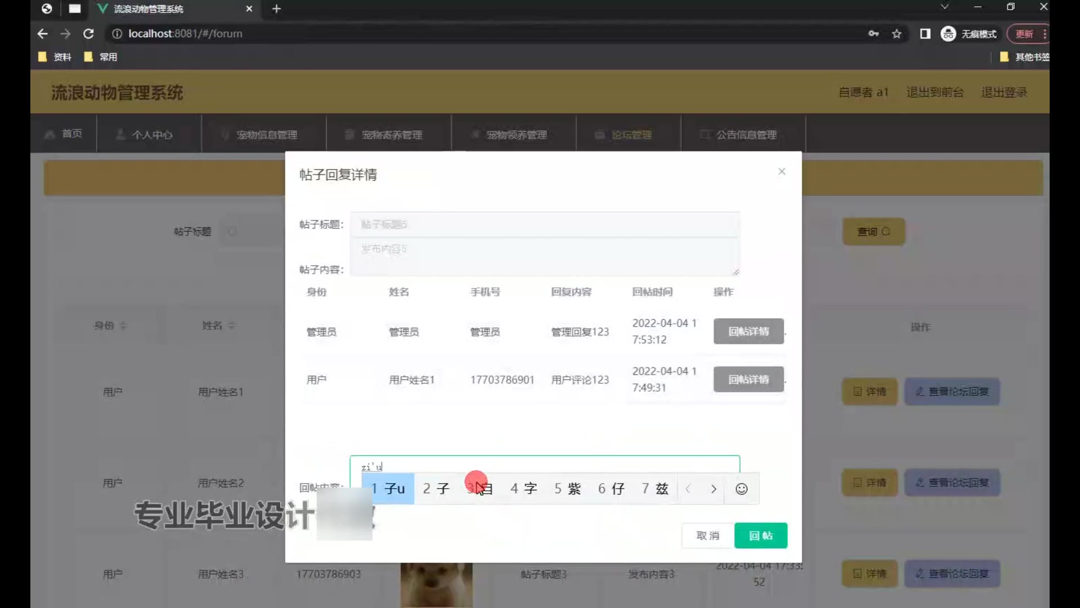Click the 流浪动物管理系统 header title
1080x608 pixels.
(117, 92)
